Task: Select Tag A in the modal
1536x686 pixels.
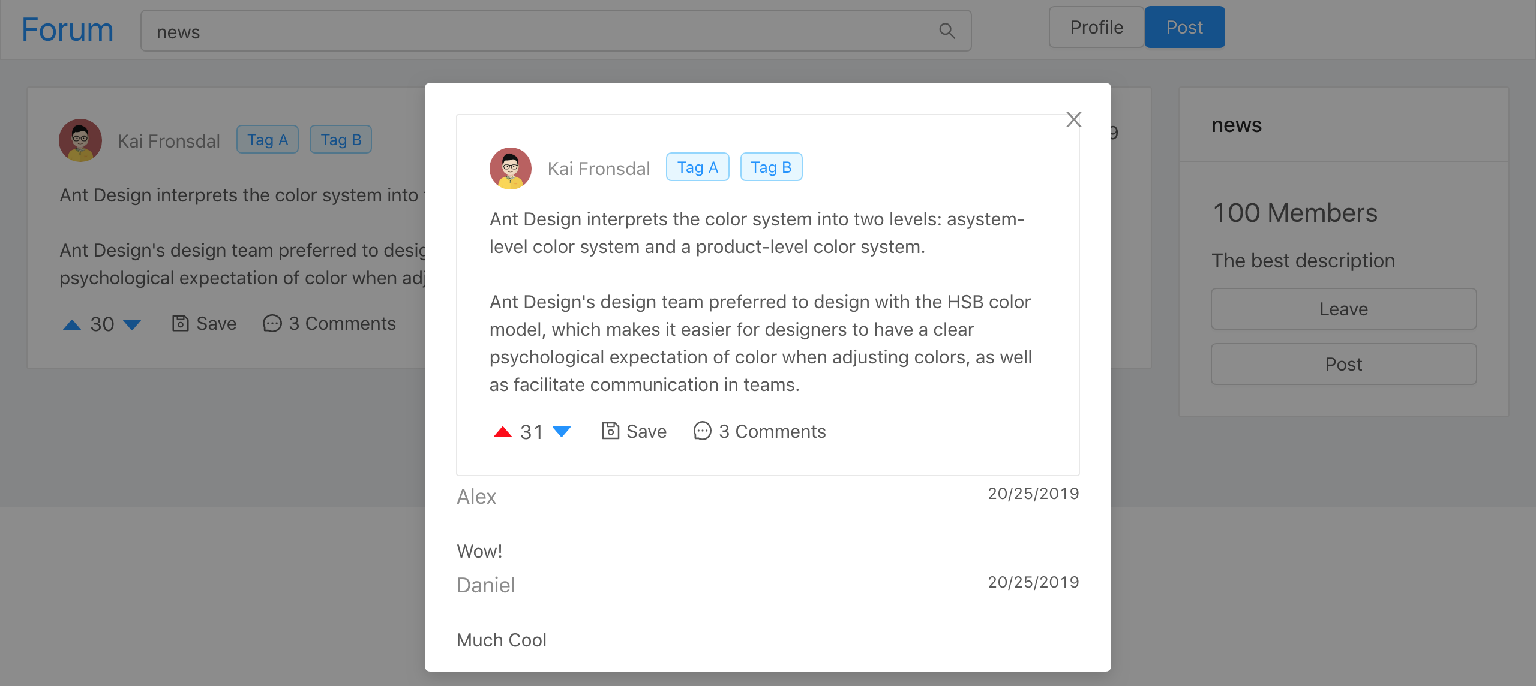Action: coord(697,167)
